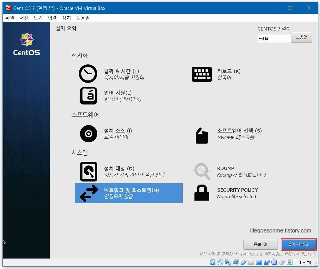Click the KDUMP magnifier icon
Viewport: 320px width, 269px height.
pos(202,172)
